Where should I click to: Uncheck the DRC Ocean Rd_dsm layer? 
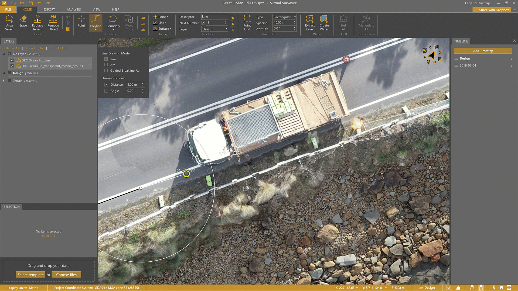coord(12,60)
